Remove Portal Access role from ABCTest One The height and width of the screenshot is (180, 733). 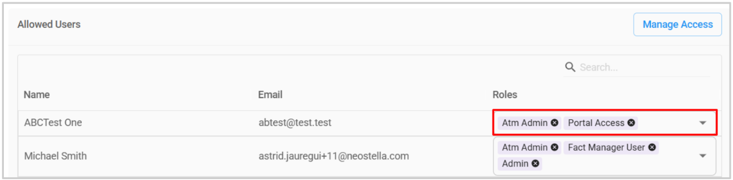631,123
